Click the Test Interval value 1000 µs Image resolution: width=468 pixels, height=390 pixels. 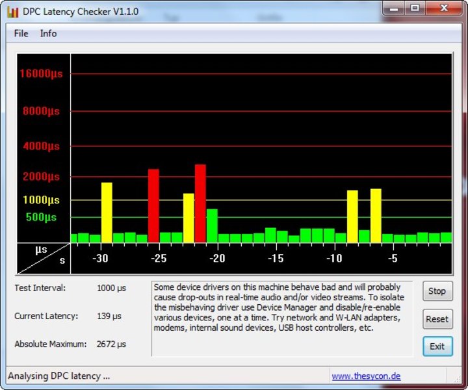coord(111,288)
